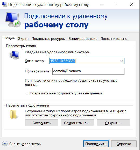Click the Пользователь: label

tap(38, 71)
